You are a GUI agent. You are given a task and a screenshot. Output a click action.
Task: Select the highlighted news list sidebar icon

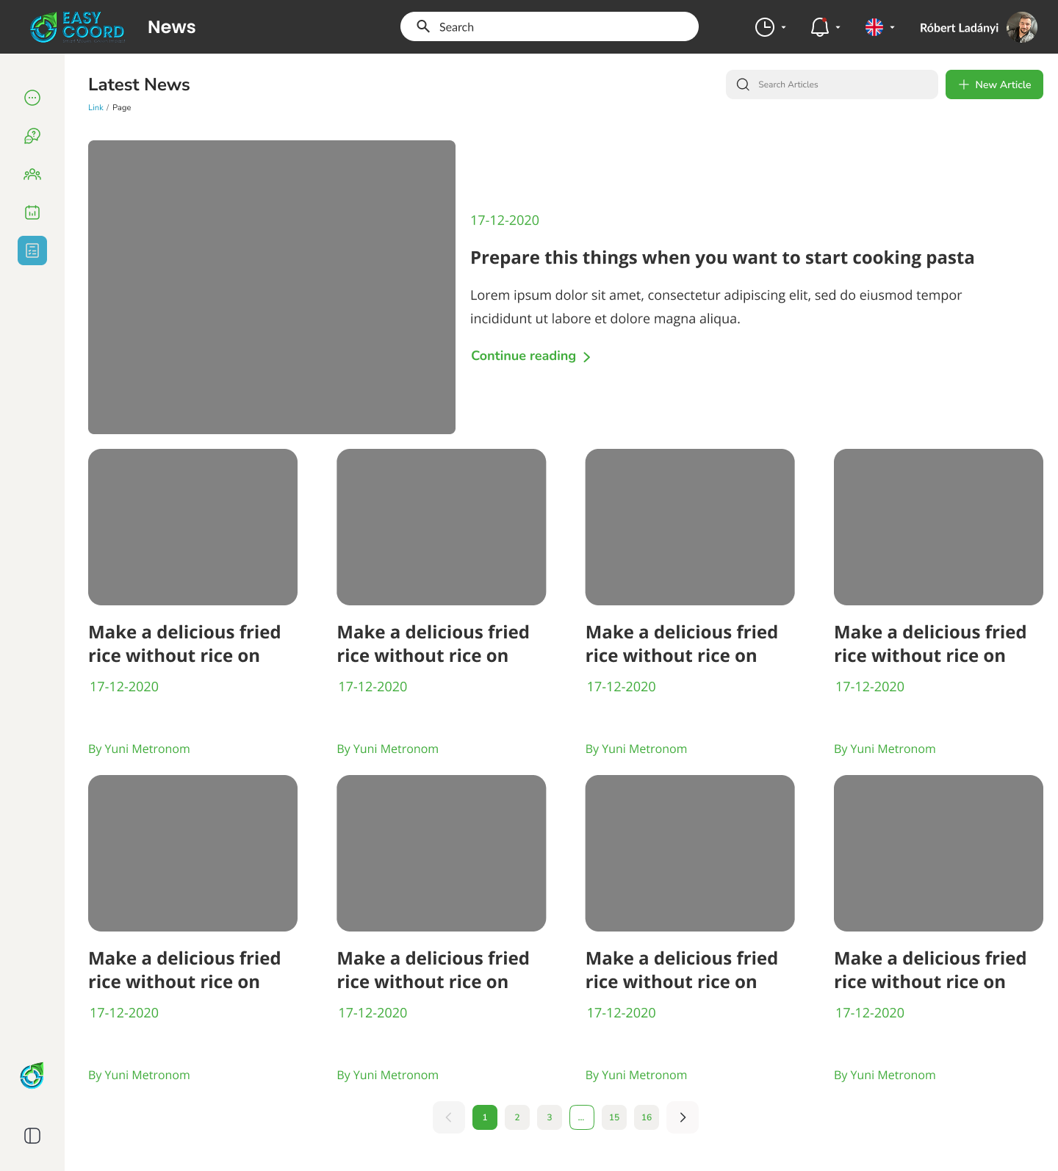[32, 251]
